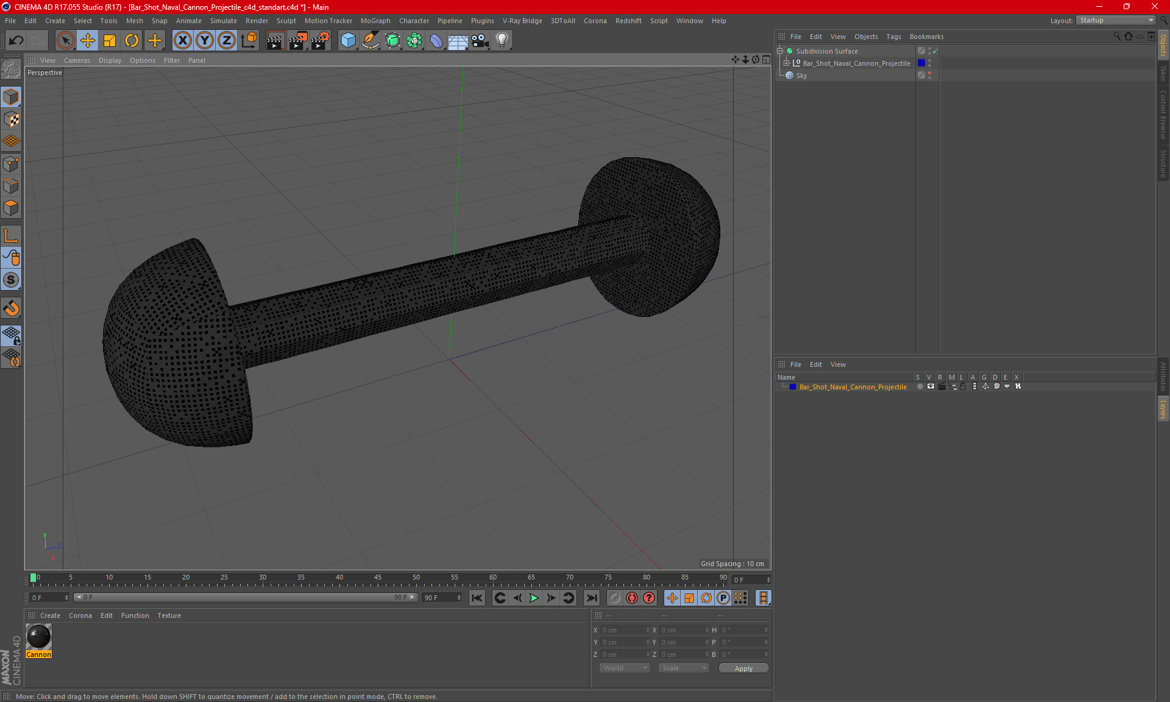Open the World coordinate dropdown
Screen dimensions: 1170x702
[x=625, y=668]
